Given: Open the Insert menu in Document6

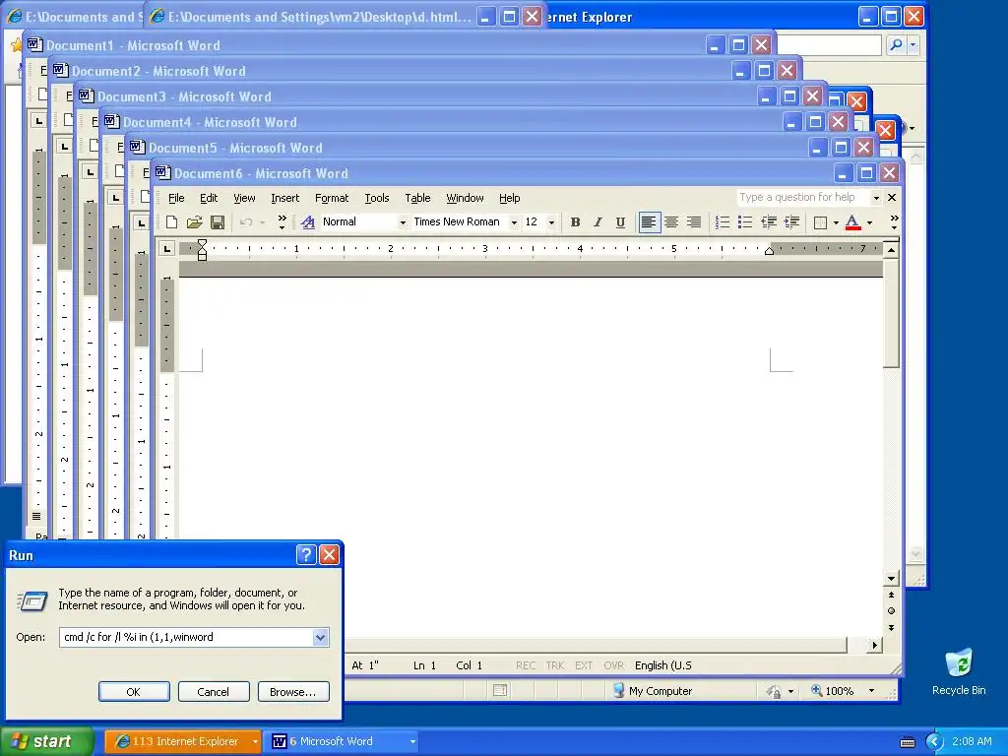Looking at the screenshot, I should click(x=284, y=198).
